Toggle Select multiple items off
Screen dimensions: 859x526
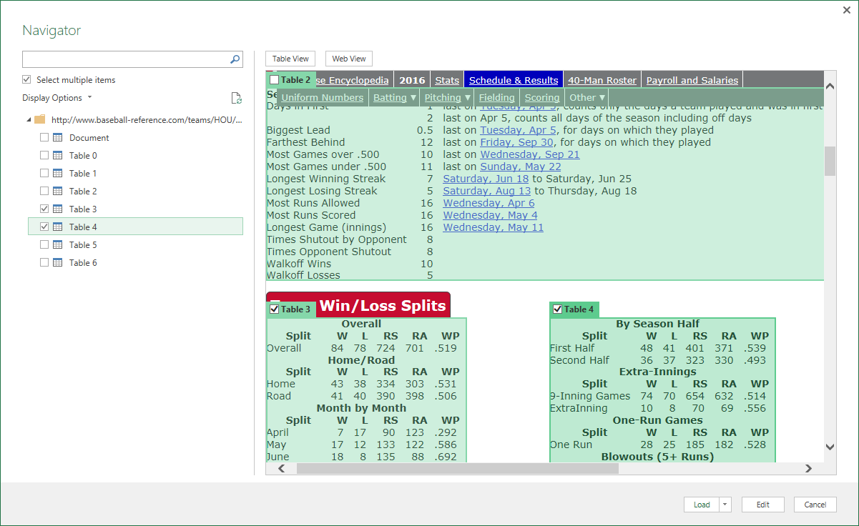pos(26,79)
